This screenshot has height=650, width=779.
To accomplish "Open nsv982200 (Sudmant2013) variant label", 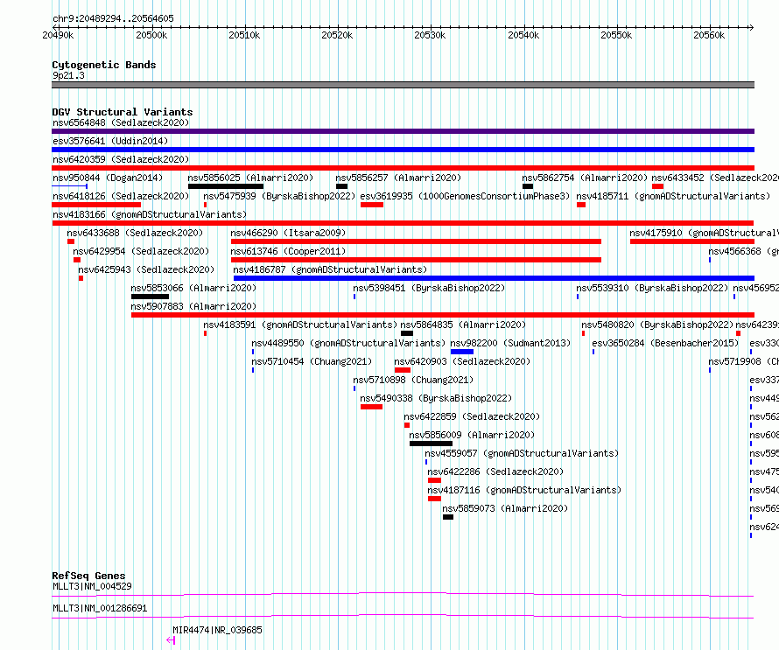I will coord(510,343).
